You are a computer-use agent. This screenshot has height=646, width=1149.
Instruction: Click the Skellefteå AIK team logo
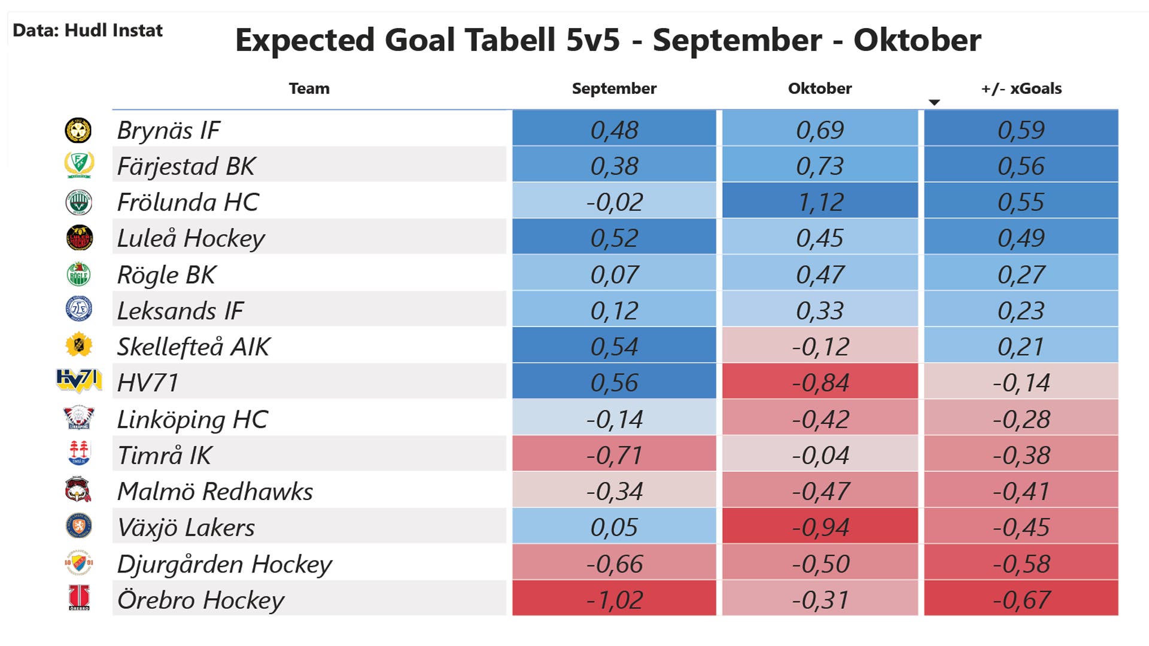78,346
